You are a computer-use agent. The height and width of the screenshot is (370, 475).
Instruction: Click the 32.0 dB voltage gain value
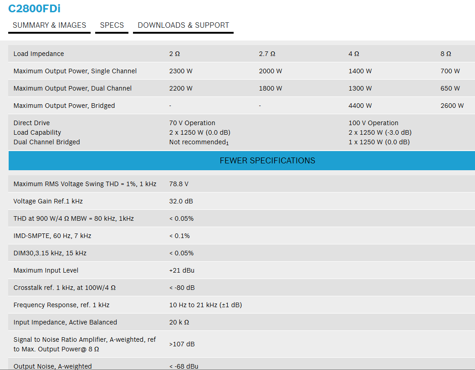(x=181, y=201)
